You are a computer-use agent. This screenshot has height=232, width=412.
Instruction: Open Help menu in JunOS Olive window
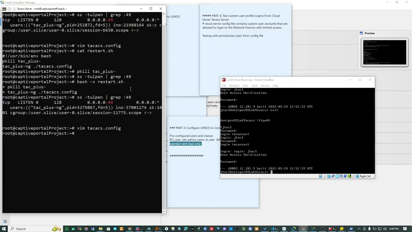tap(276, 86)
